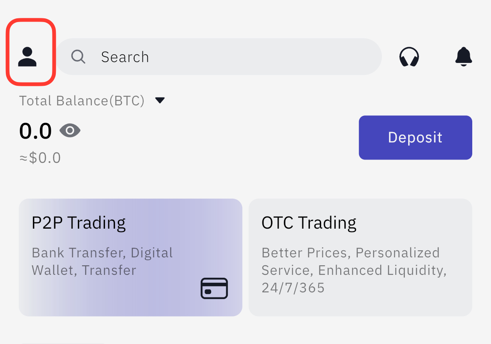Open the OTC Trading card

pos(360,257)
